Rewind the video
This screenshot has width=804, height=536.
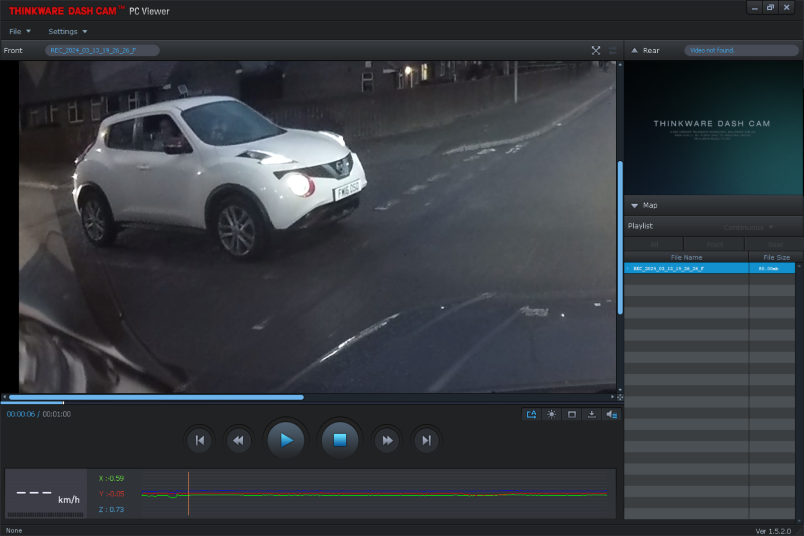pyautogui.click(x=239, y=441)
